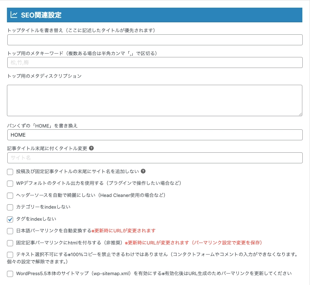Enable the WordPress5.5 wp-sitemap.xml checkbox
Viewport: 310px width, 285px height.
(x=10, y=274)
